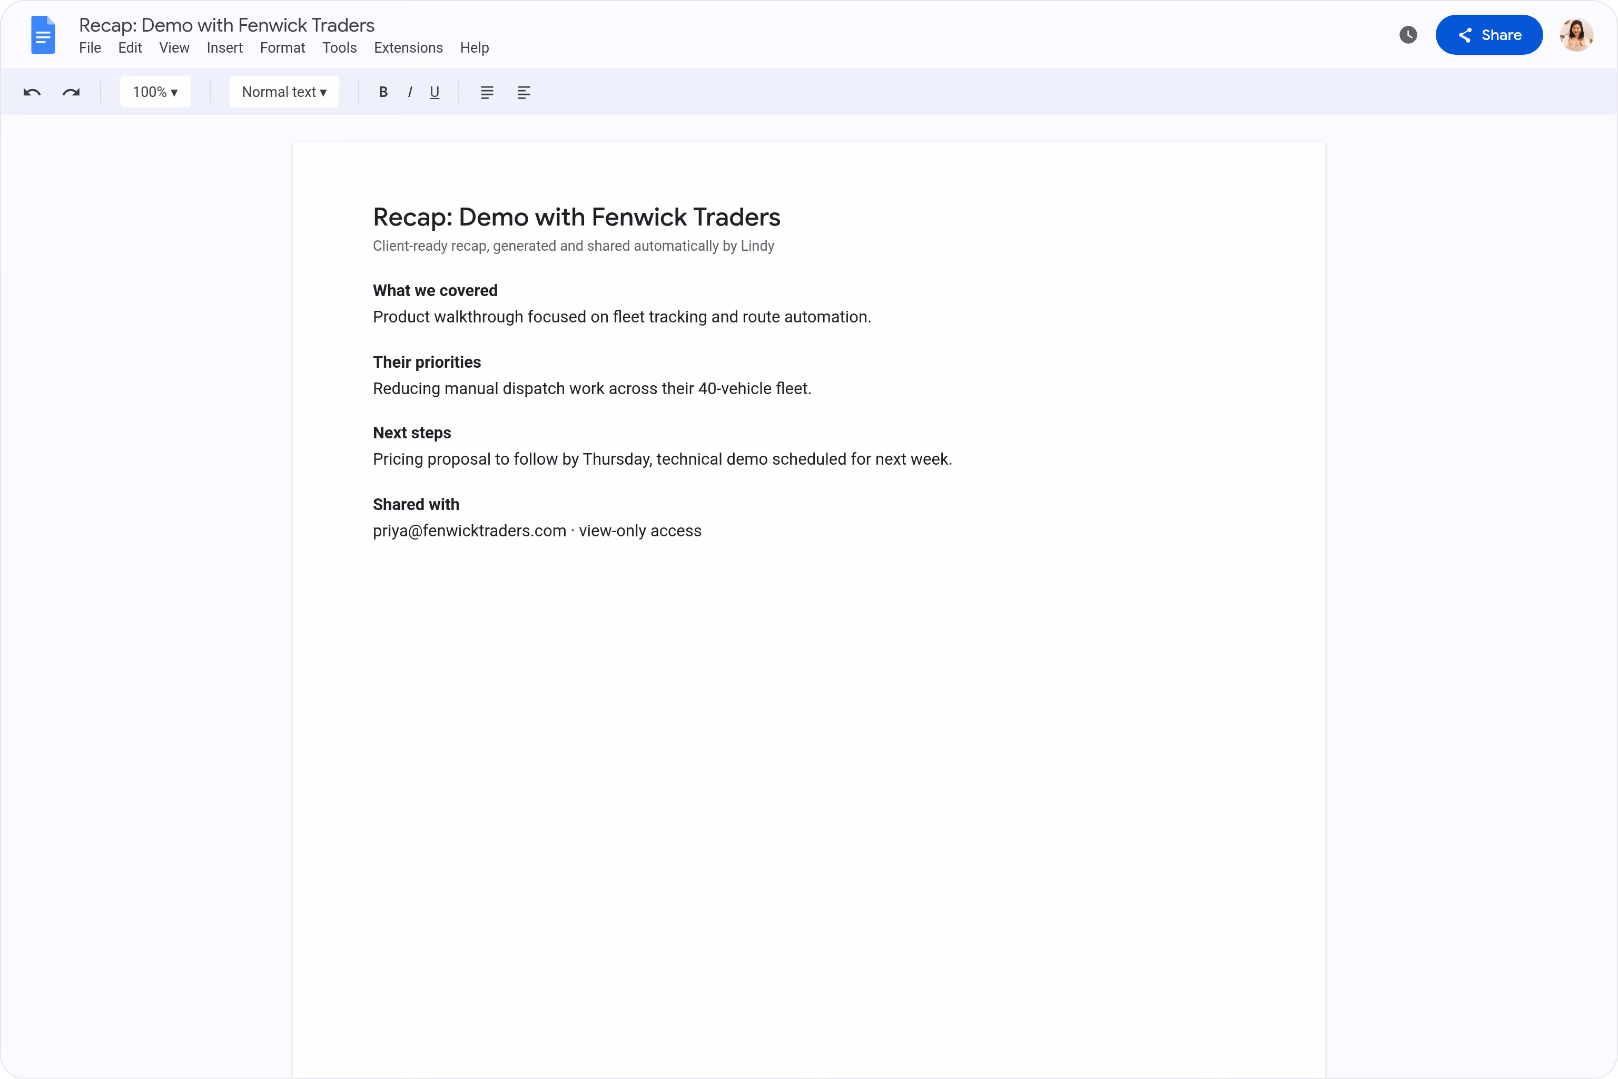Redo the last action
The height and width of the screenshot is (1079, 1618).
point(71,92)
